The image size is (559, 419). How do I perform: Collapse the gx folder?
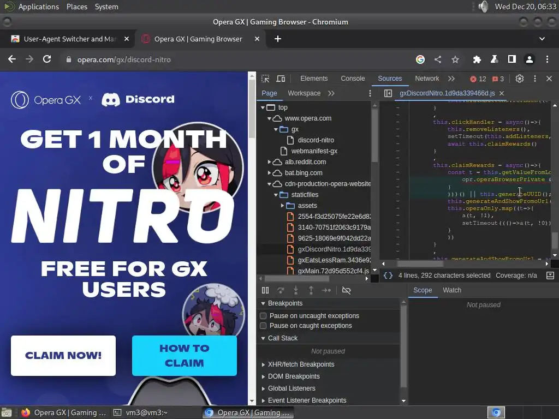click(276, 129)
